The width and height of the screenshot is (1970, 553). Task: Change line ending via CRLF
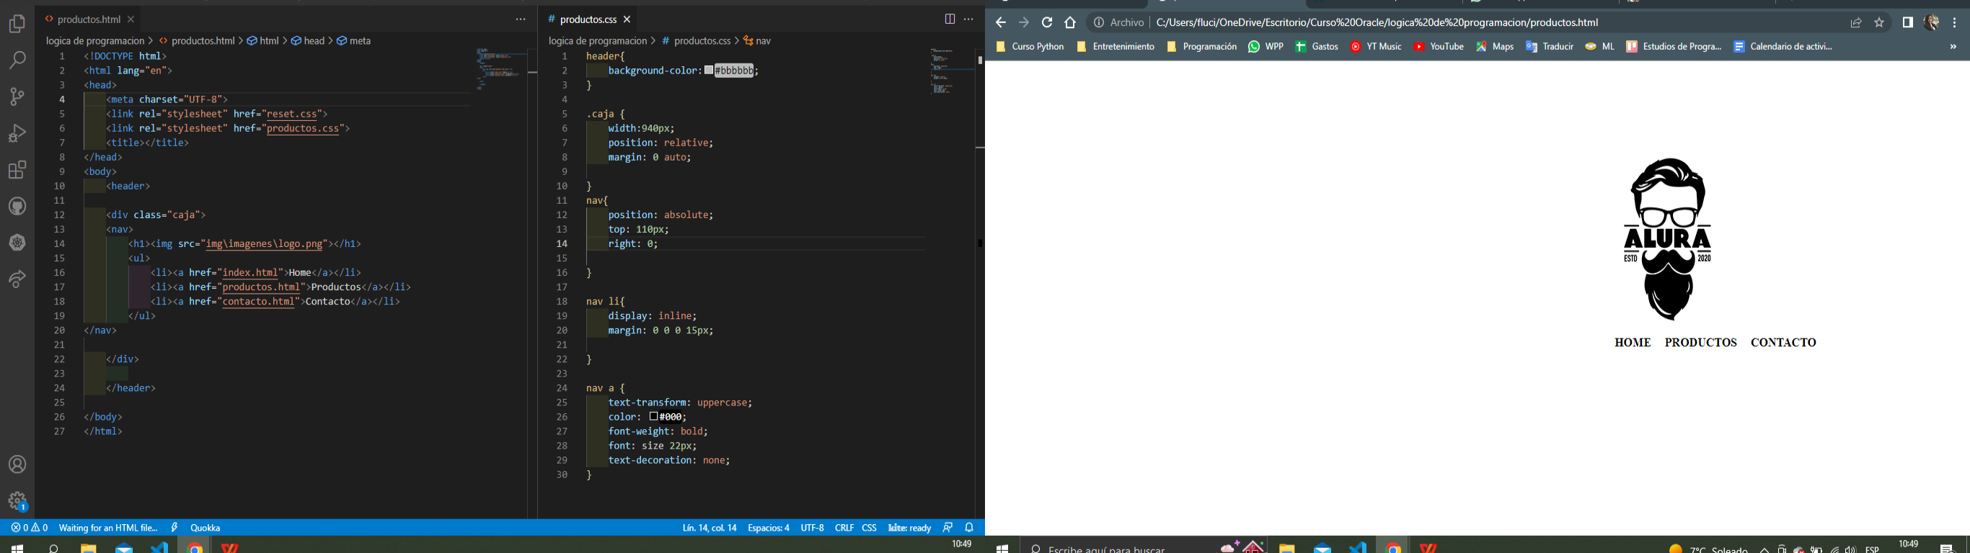click(844, 528)
